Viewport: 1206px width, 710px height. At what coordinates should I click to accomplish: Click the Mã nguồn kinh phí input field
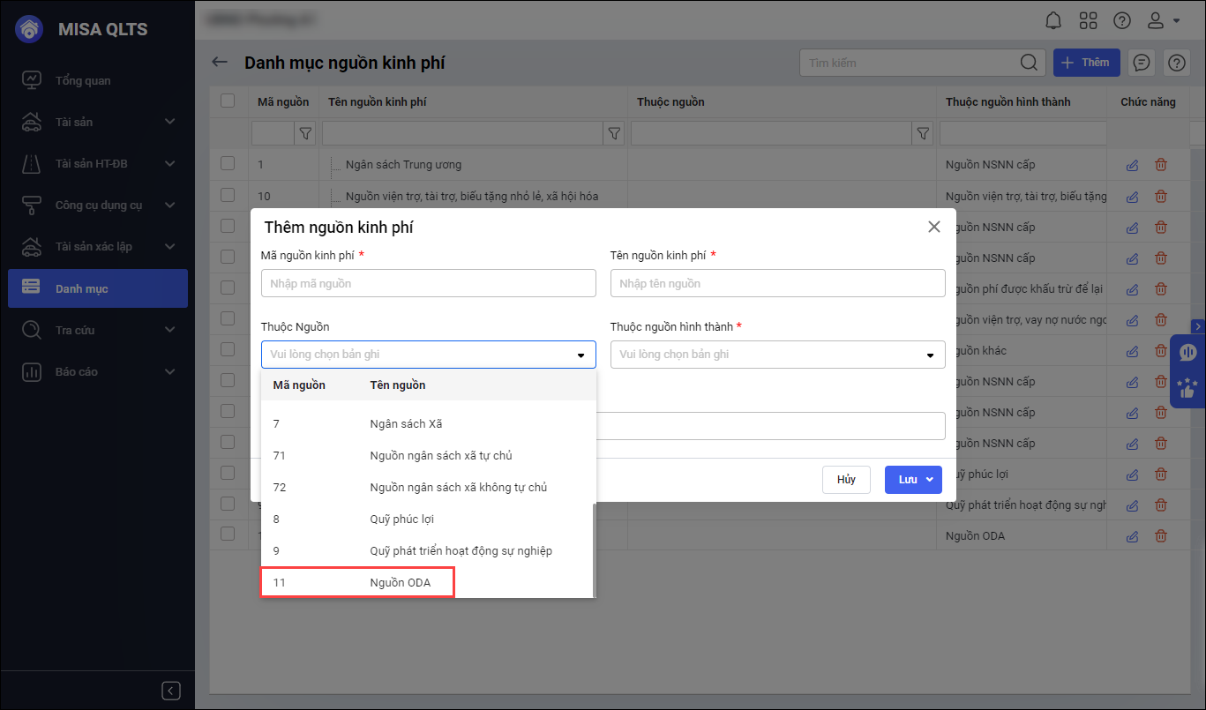428,284
